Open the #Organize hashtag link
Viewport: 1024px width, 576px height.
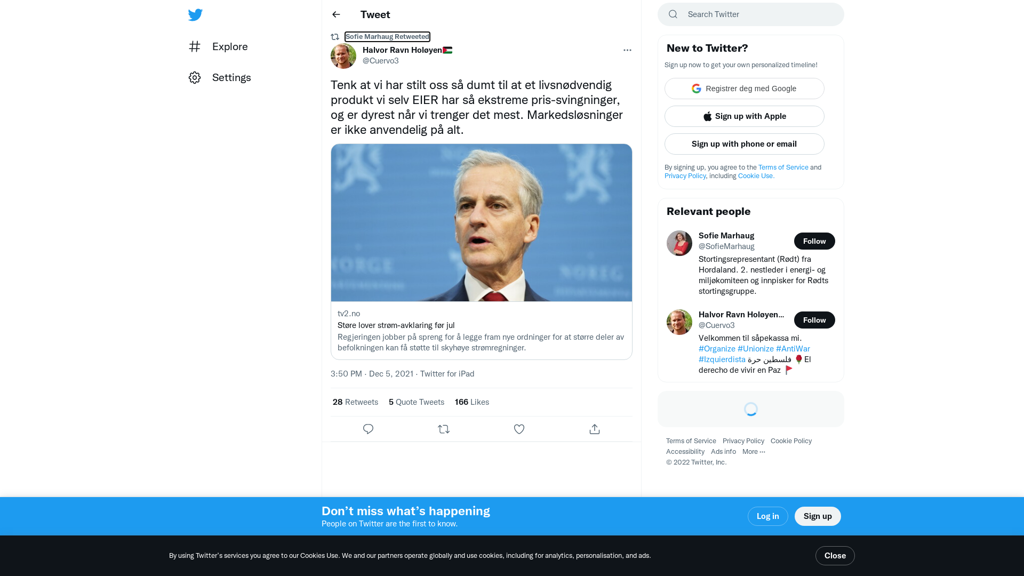coord(717,349)
